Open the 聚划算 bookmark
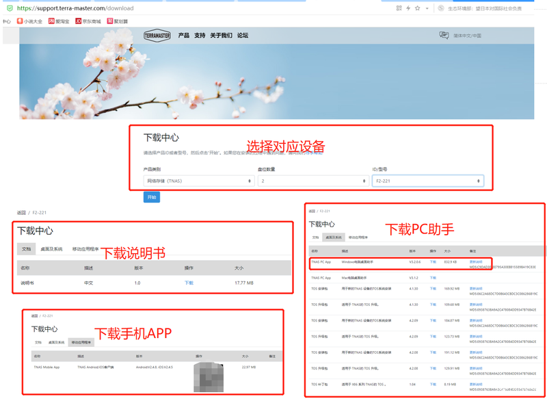 [118, 21]
